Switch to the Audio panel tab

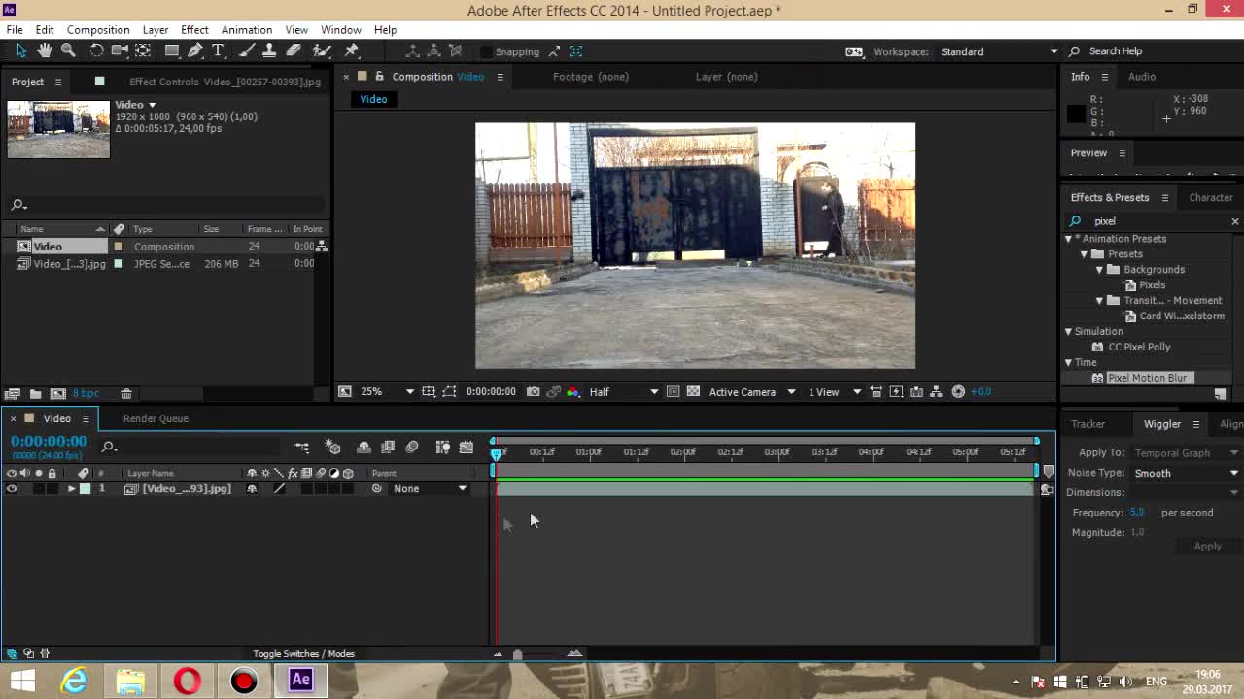click(x=1141, y=77)
